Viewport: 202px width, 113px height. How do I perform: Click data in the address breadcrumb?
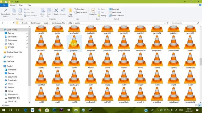(x=70, y=23)
